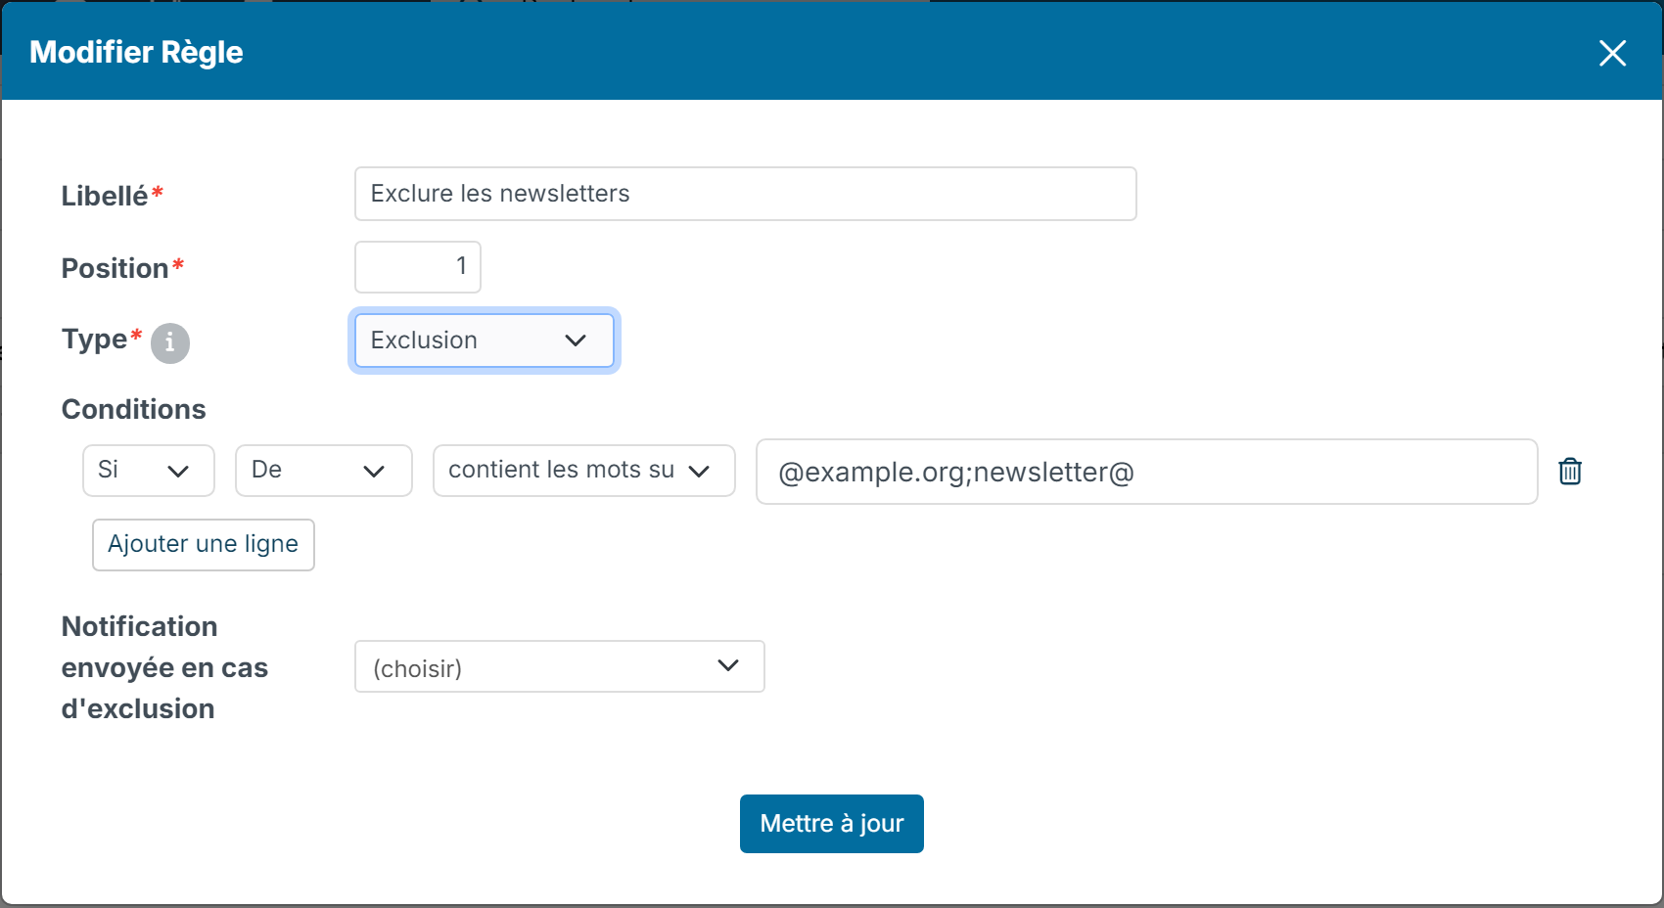Click the Mettre à jour button
This screenshot has width=1664, height=908.
832,824
